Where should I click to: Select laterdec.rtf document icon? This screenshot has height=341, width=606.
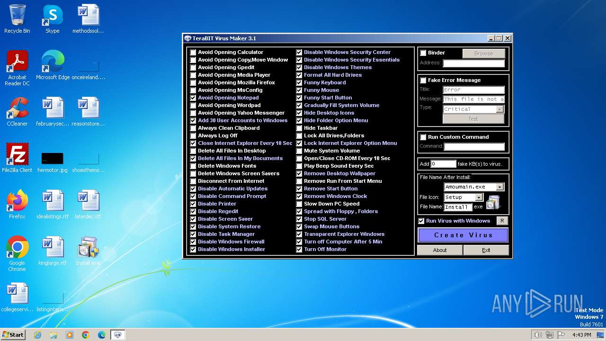(x=88, y=204)
